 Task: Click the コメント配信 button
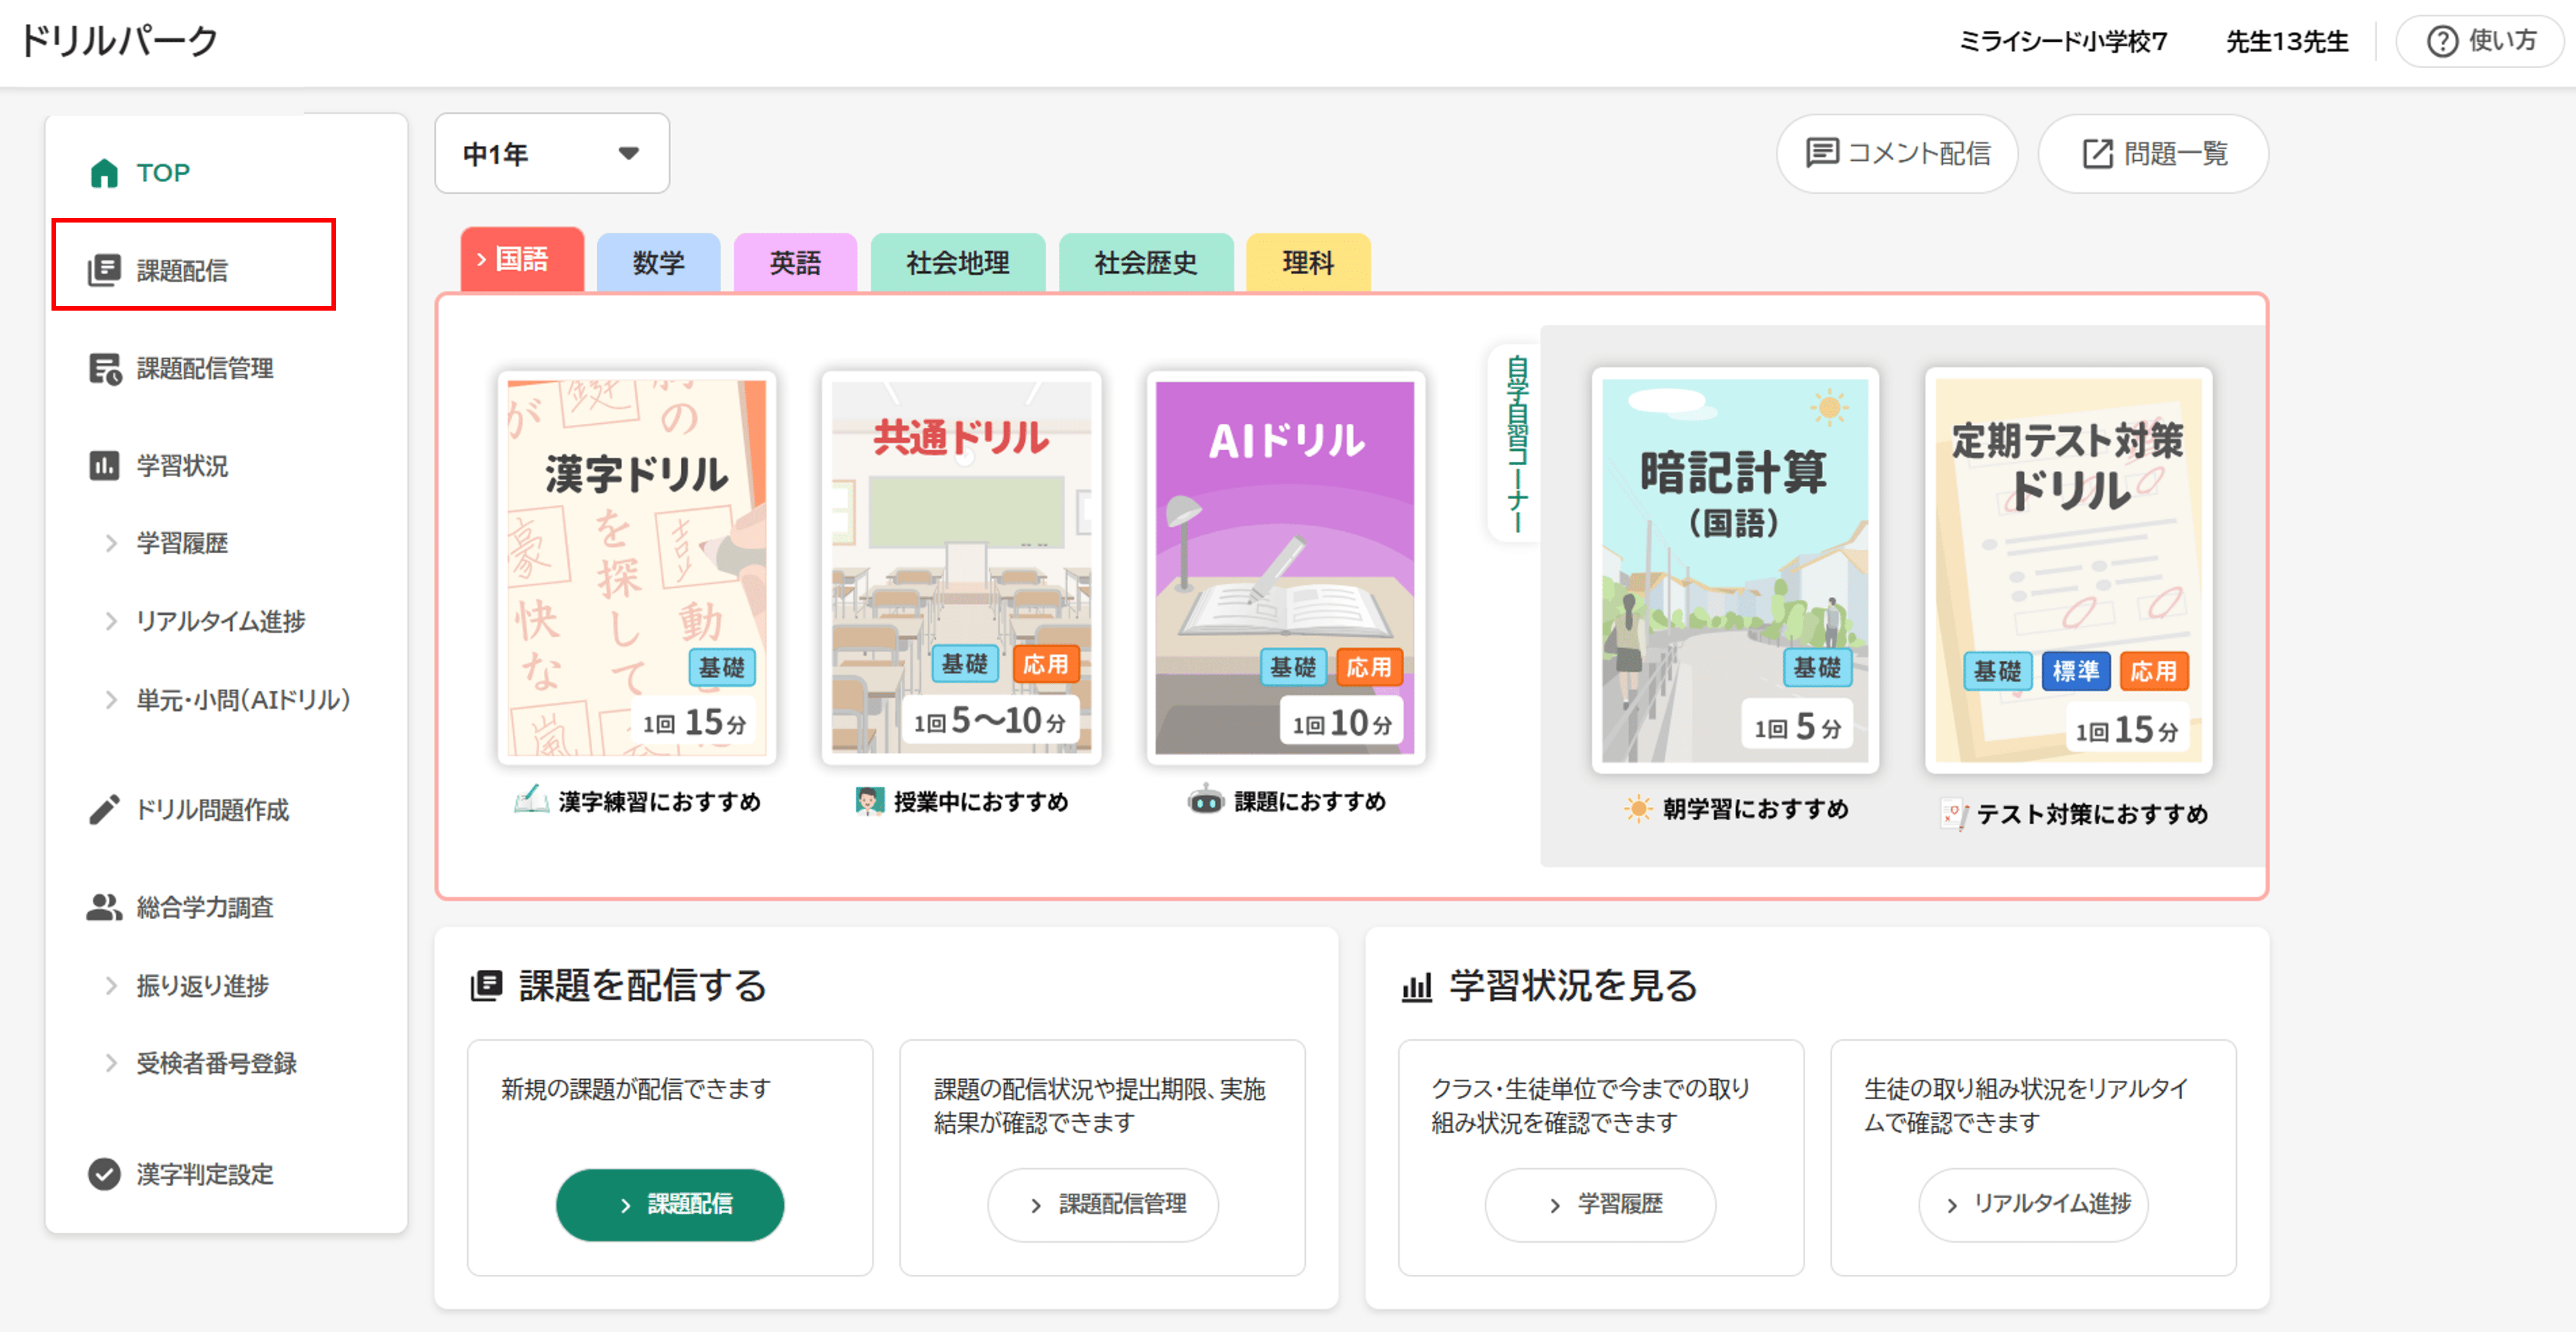[1897, 154]
